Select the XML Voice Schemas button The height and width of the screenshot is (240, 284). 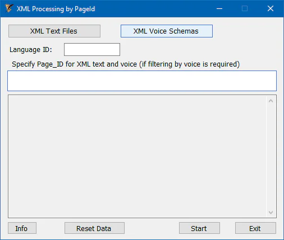(x=167, y=31)
